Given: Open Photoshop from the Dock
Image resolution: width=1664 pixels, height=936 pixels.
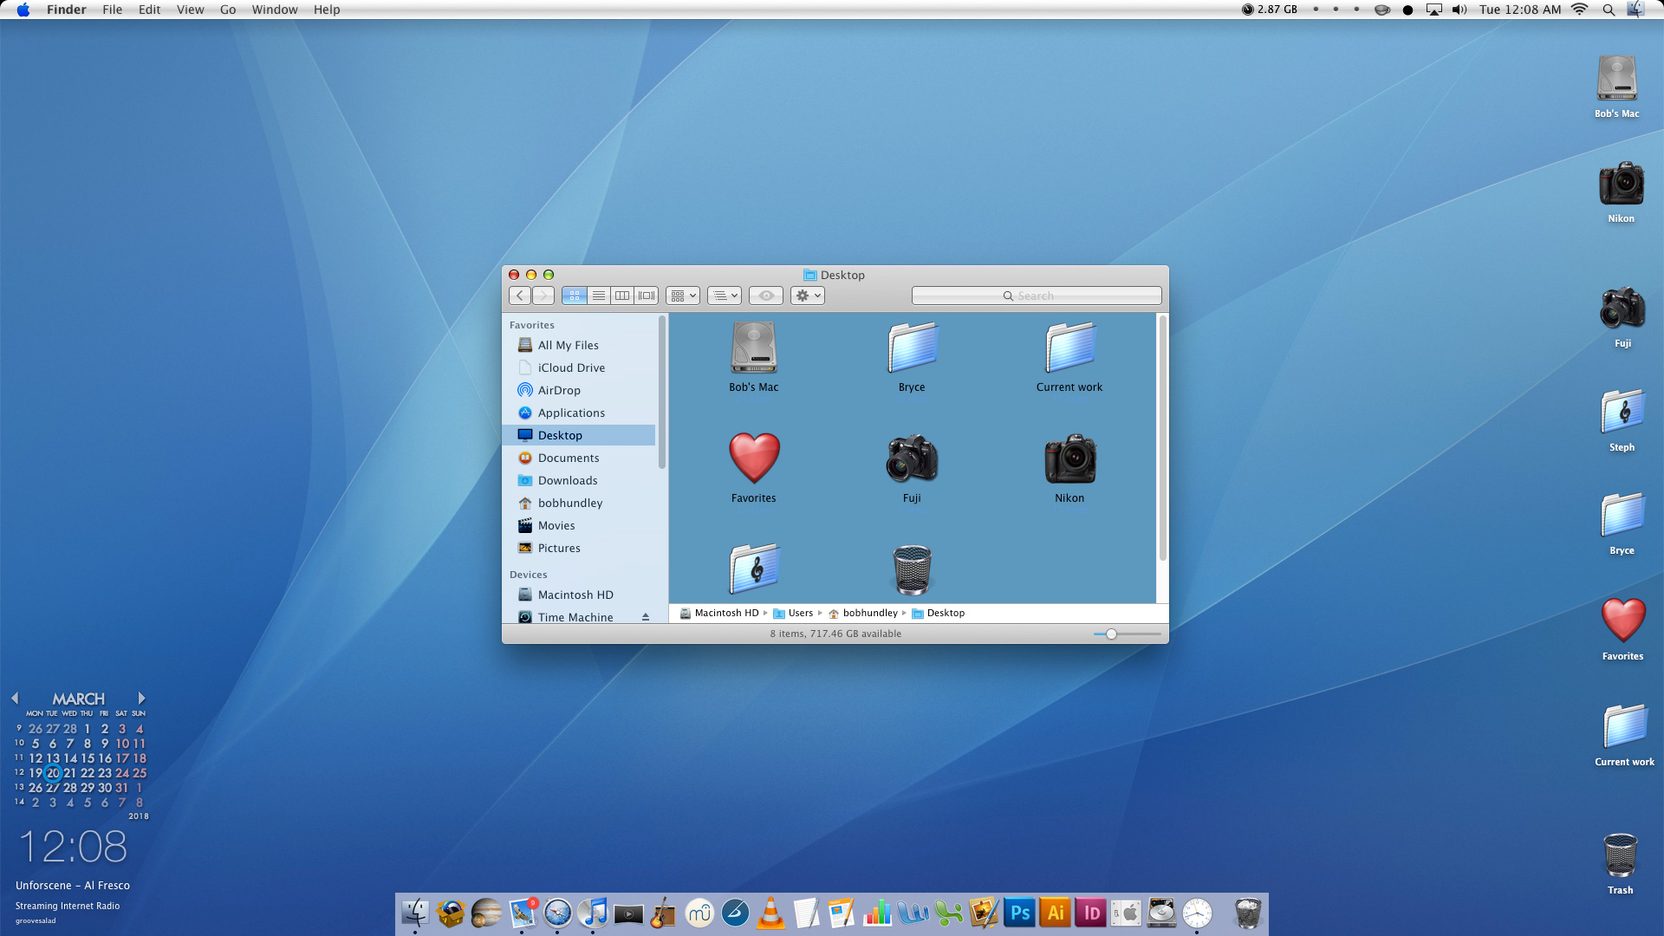Looking at the screenshot, I should pyautogui.click(x=1020, y=913).
